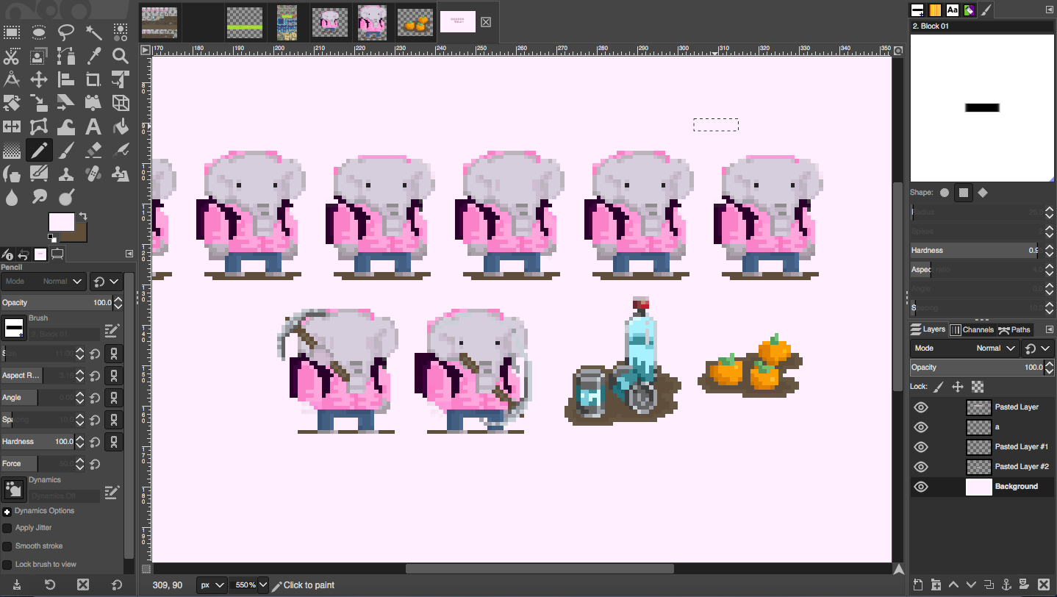This screenshot has width=1057, height=597.
Task: Select the 'Pasted Layer #1' row
Action: (982, 447)
